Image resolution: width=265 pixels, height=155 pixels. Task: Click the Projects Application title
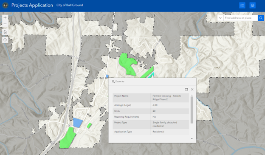pyautogui.click(x=32, y=5)
